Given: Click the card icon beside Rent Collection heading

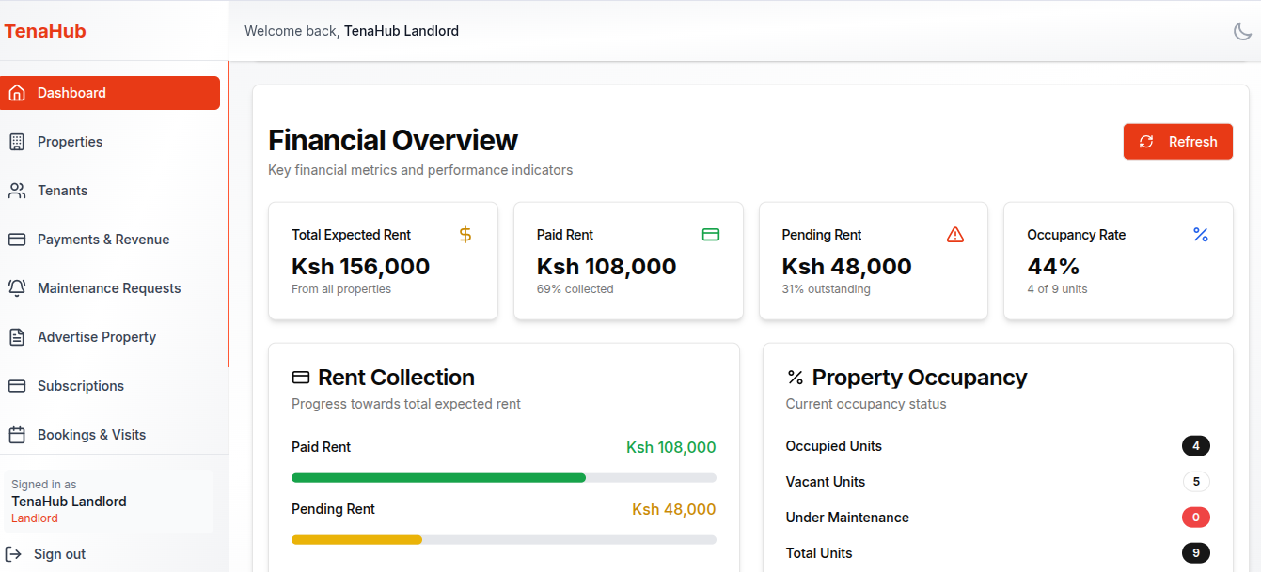Looking at the screenshot, I should 300,377.
